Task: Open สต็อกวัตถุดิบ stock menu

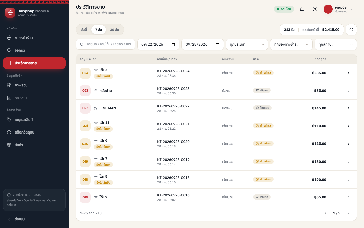Action: 34,132
